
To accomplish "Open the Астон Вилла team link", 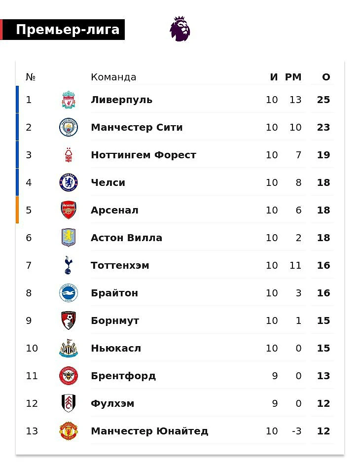I will [x=126, y=238].
